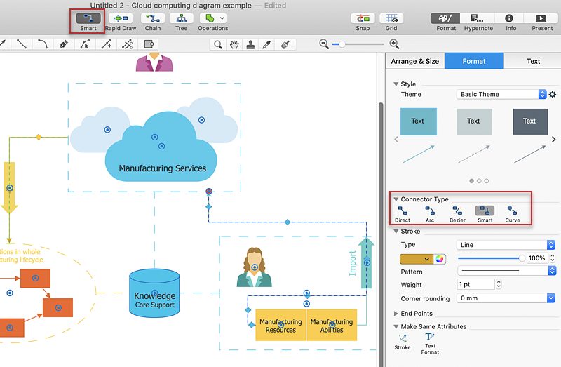Open the Hypernote panel
This screenshot has height=367, width=561.
[478, 19]
